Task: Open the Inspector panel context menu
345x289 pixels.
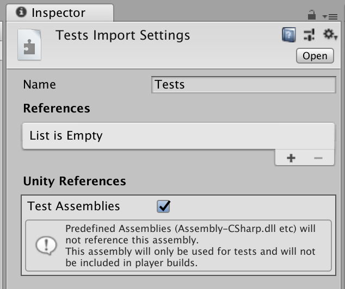Action: [x=330, y=16]
